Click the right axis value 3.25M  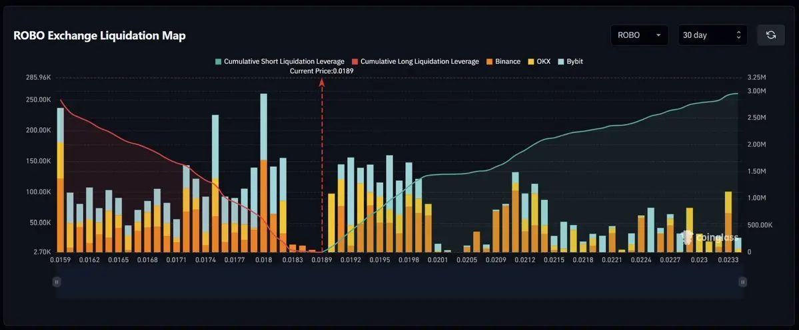coord(757,78)
